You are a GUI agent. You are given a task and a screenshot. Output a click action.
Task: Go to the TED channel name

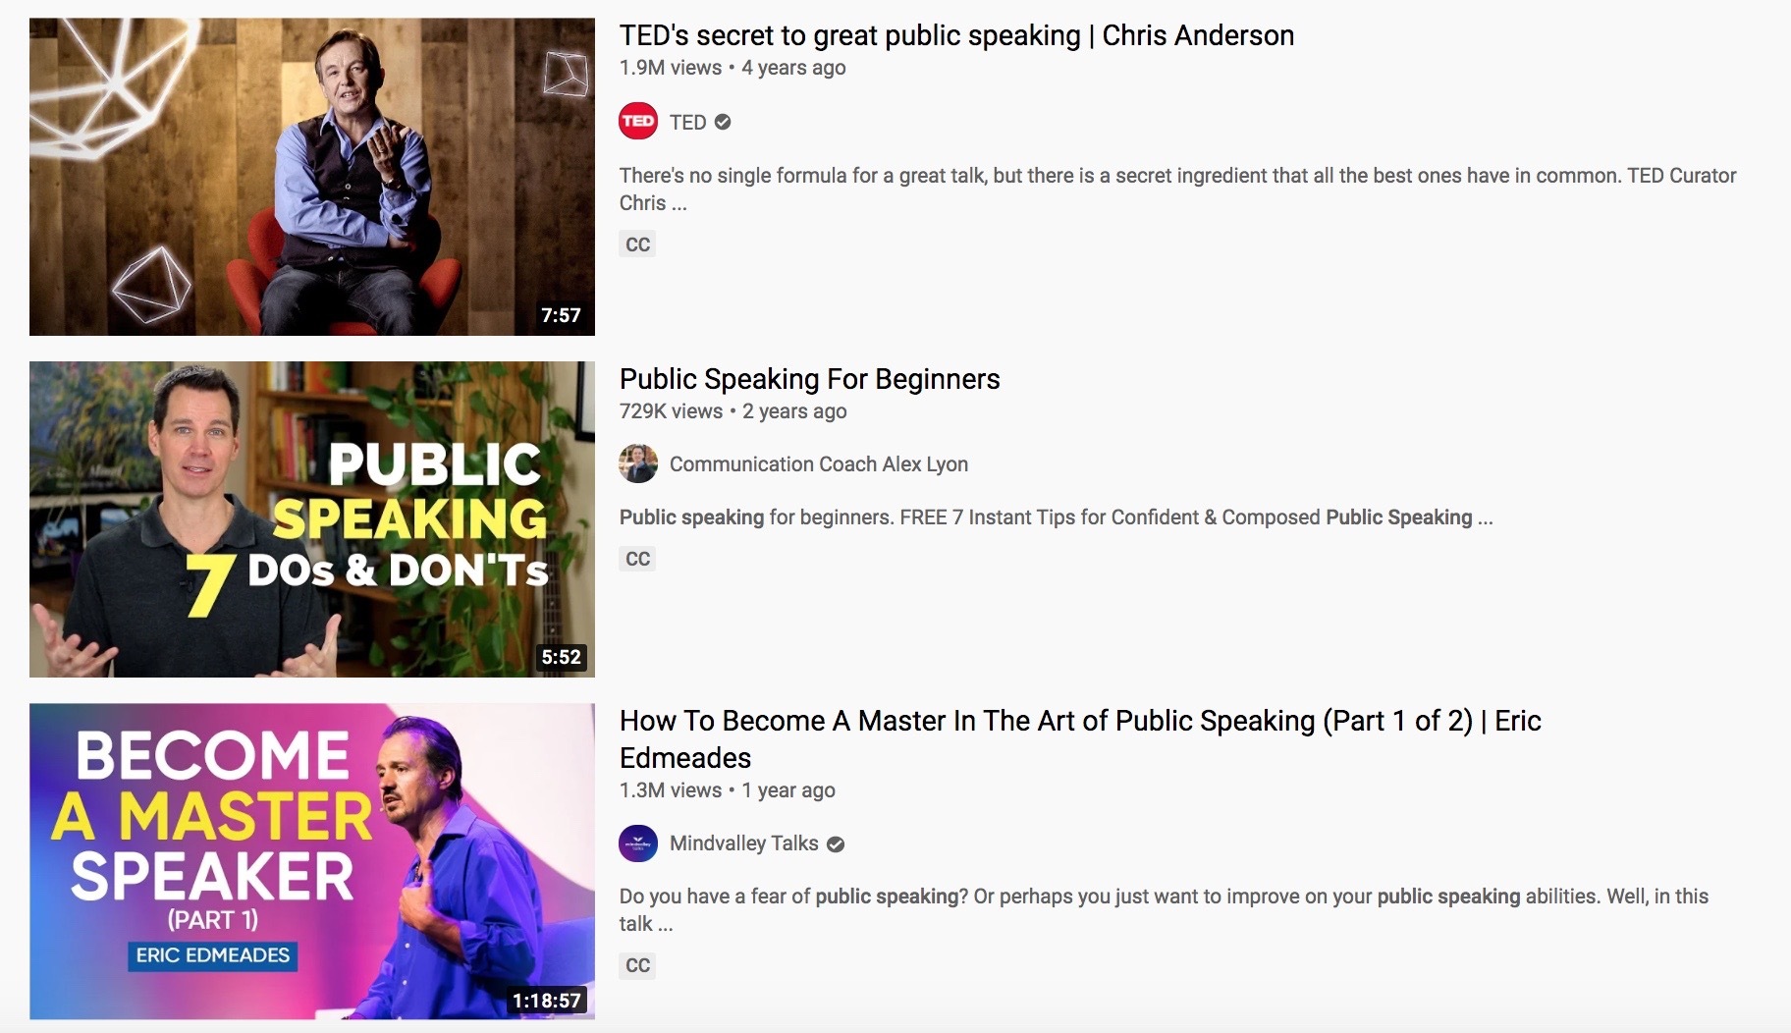pos(687,122)
